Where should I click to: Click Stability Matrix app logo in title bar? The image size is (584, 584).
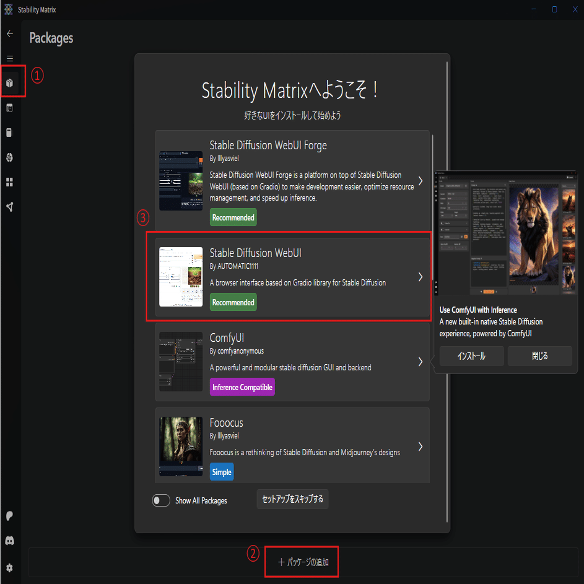[9, 9]
